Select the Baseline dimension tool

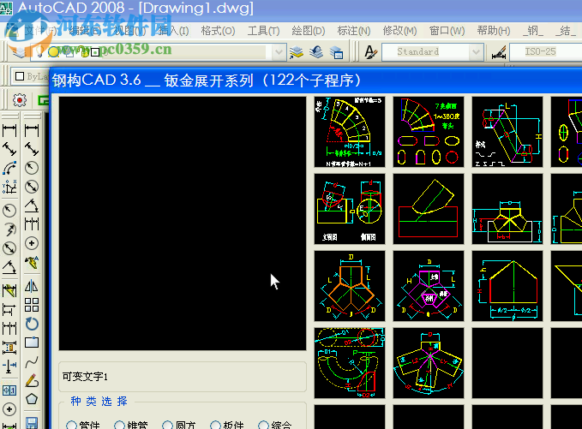pyautogui.click(x=9, y=309)
